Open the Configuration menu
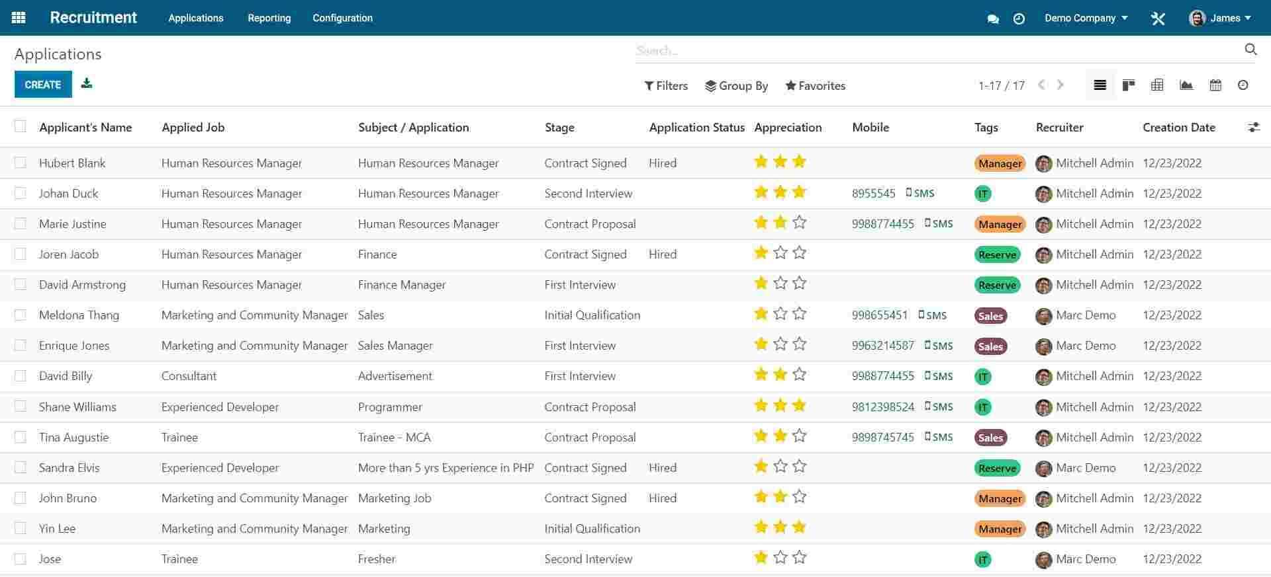Image resolution: width=1271 pixels, height=577 pixels. [x=343, y=18]
